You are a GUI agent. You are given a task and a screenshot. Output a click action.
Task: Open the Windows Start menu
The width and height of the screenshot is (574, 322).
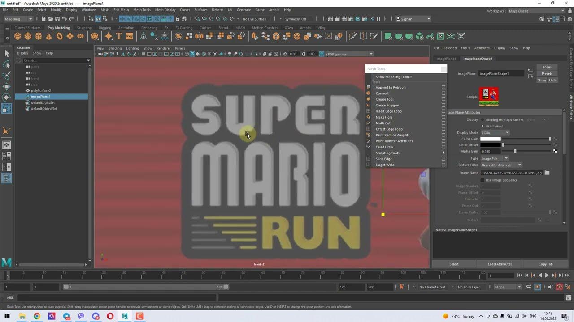pyautogui.click(x=7, y=316)
